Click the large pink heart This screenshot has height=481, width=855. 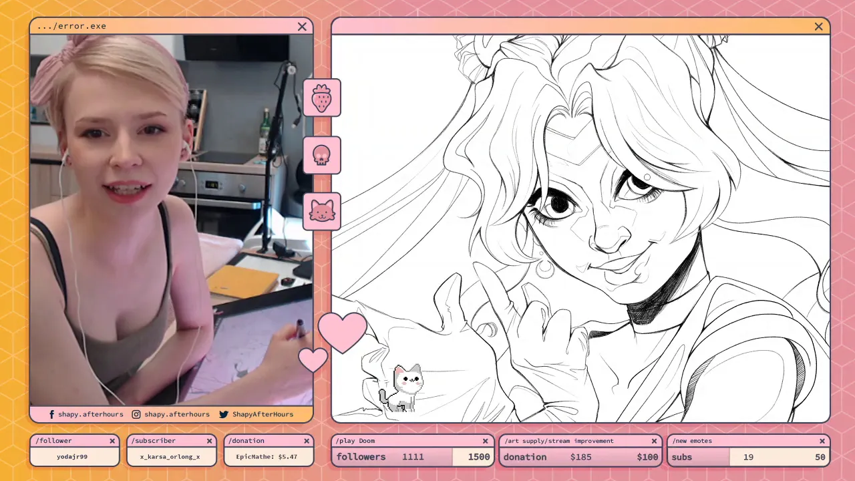click(x=342, y=332)
